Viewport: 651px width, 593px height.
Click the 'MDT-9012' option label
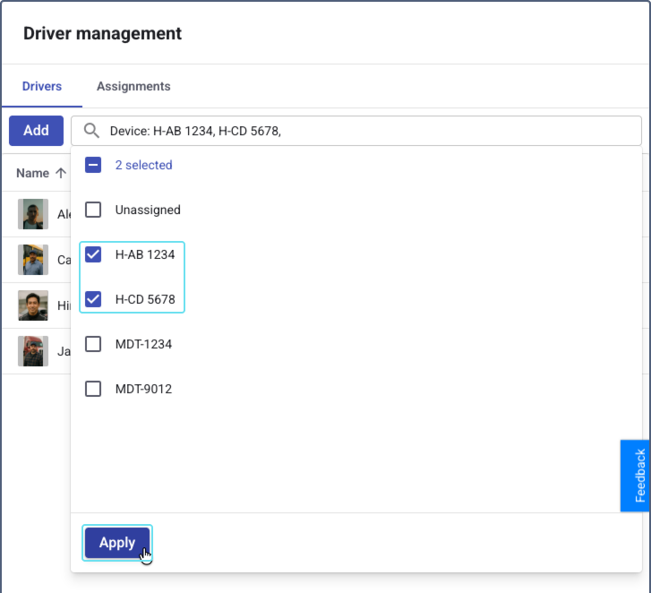(x=143, y=389)
